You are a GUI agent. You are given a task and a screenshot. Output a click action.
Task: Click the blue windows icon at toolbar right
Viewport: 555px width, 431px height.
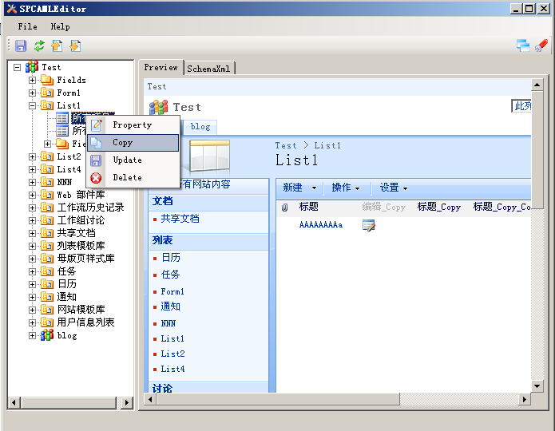(x=523, y=45)
